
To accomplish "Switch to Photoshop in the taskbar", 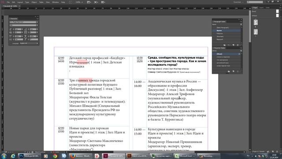I will click(x=30, y=156).
